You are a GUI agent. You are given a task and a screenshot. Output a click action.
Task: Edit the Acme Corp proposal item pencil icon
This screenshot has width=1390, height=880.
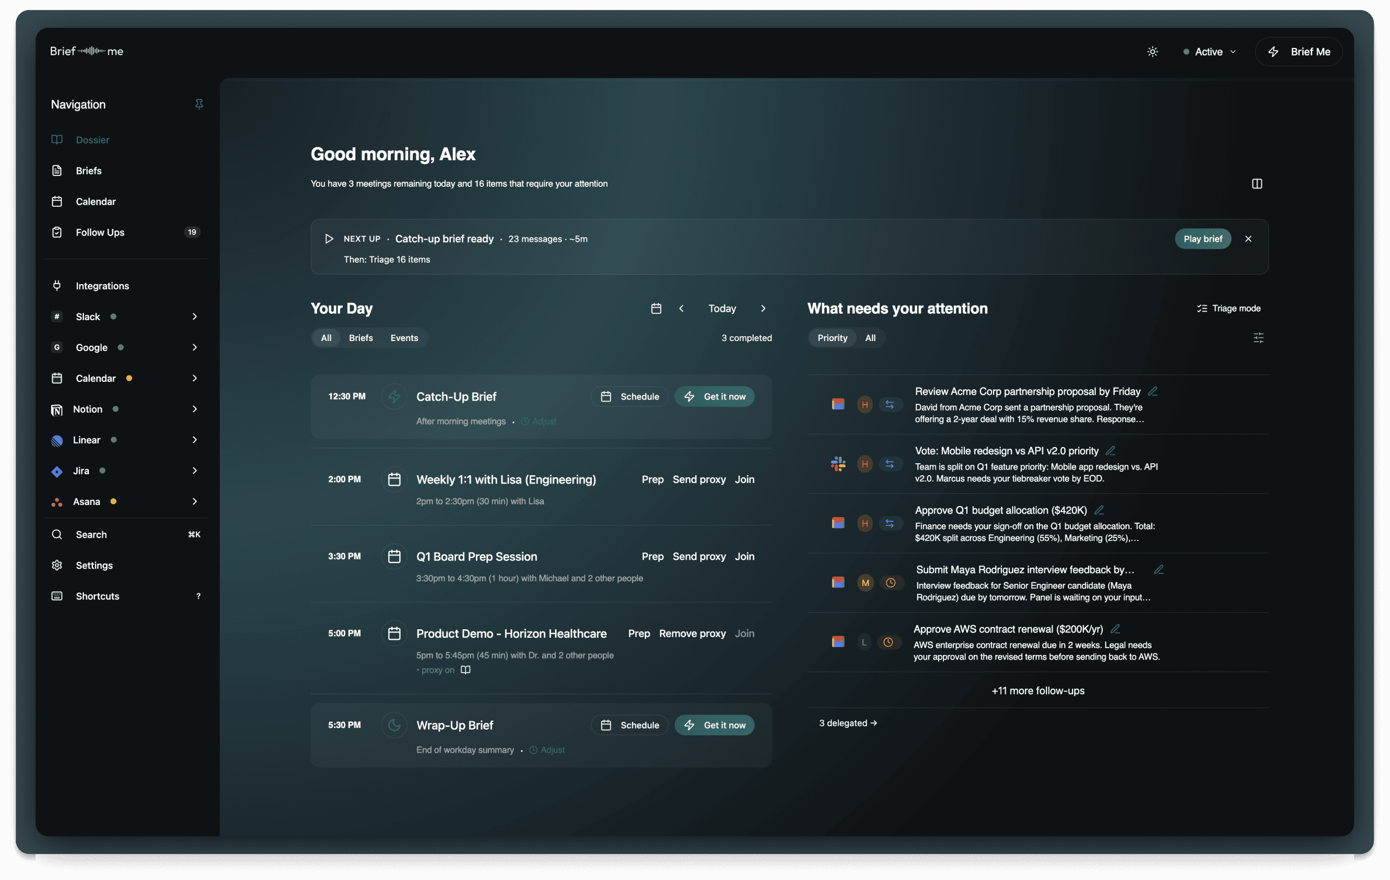(x=1153, y=391)
